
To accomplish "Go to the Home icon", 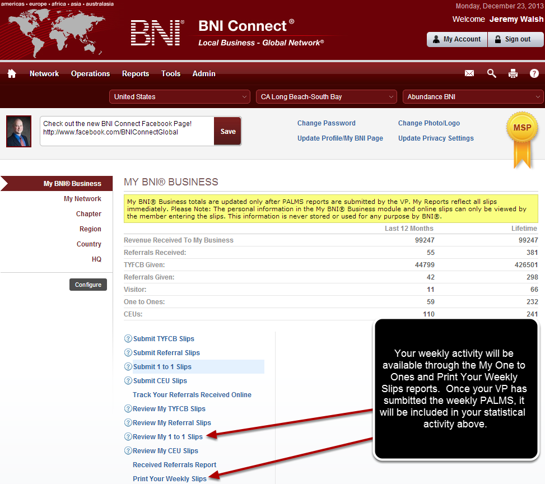I will click(12, 73).
